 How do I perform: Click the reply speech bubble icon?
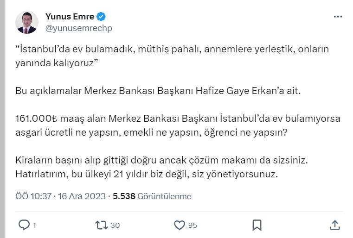(x=24, y=225)
